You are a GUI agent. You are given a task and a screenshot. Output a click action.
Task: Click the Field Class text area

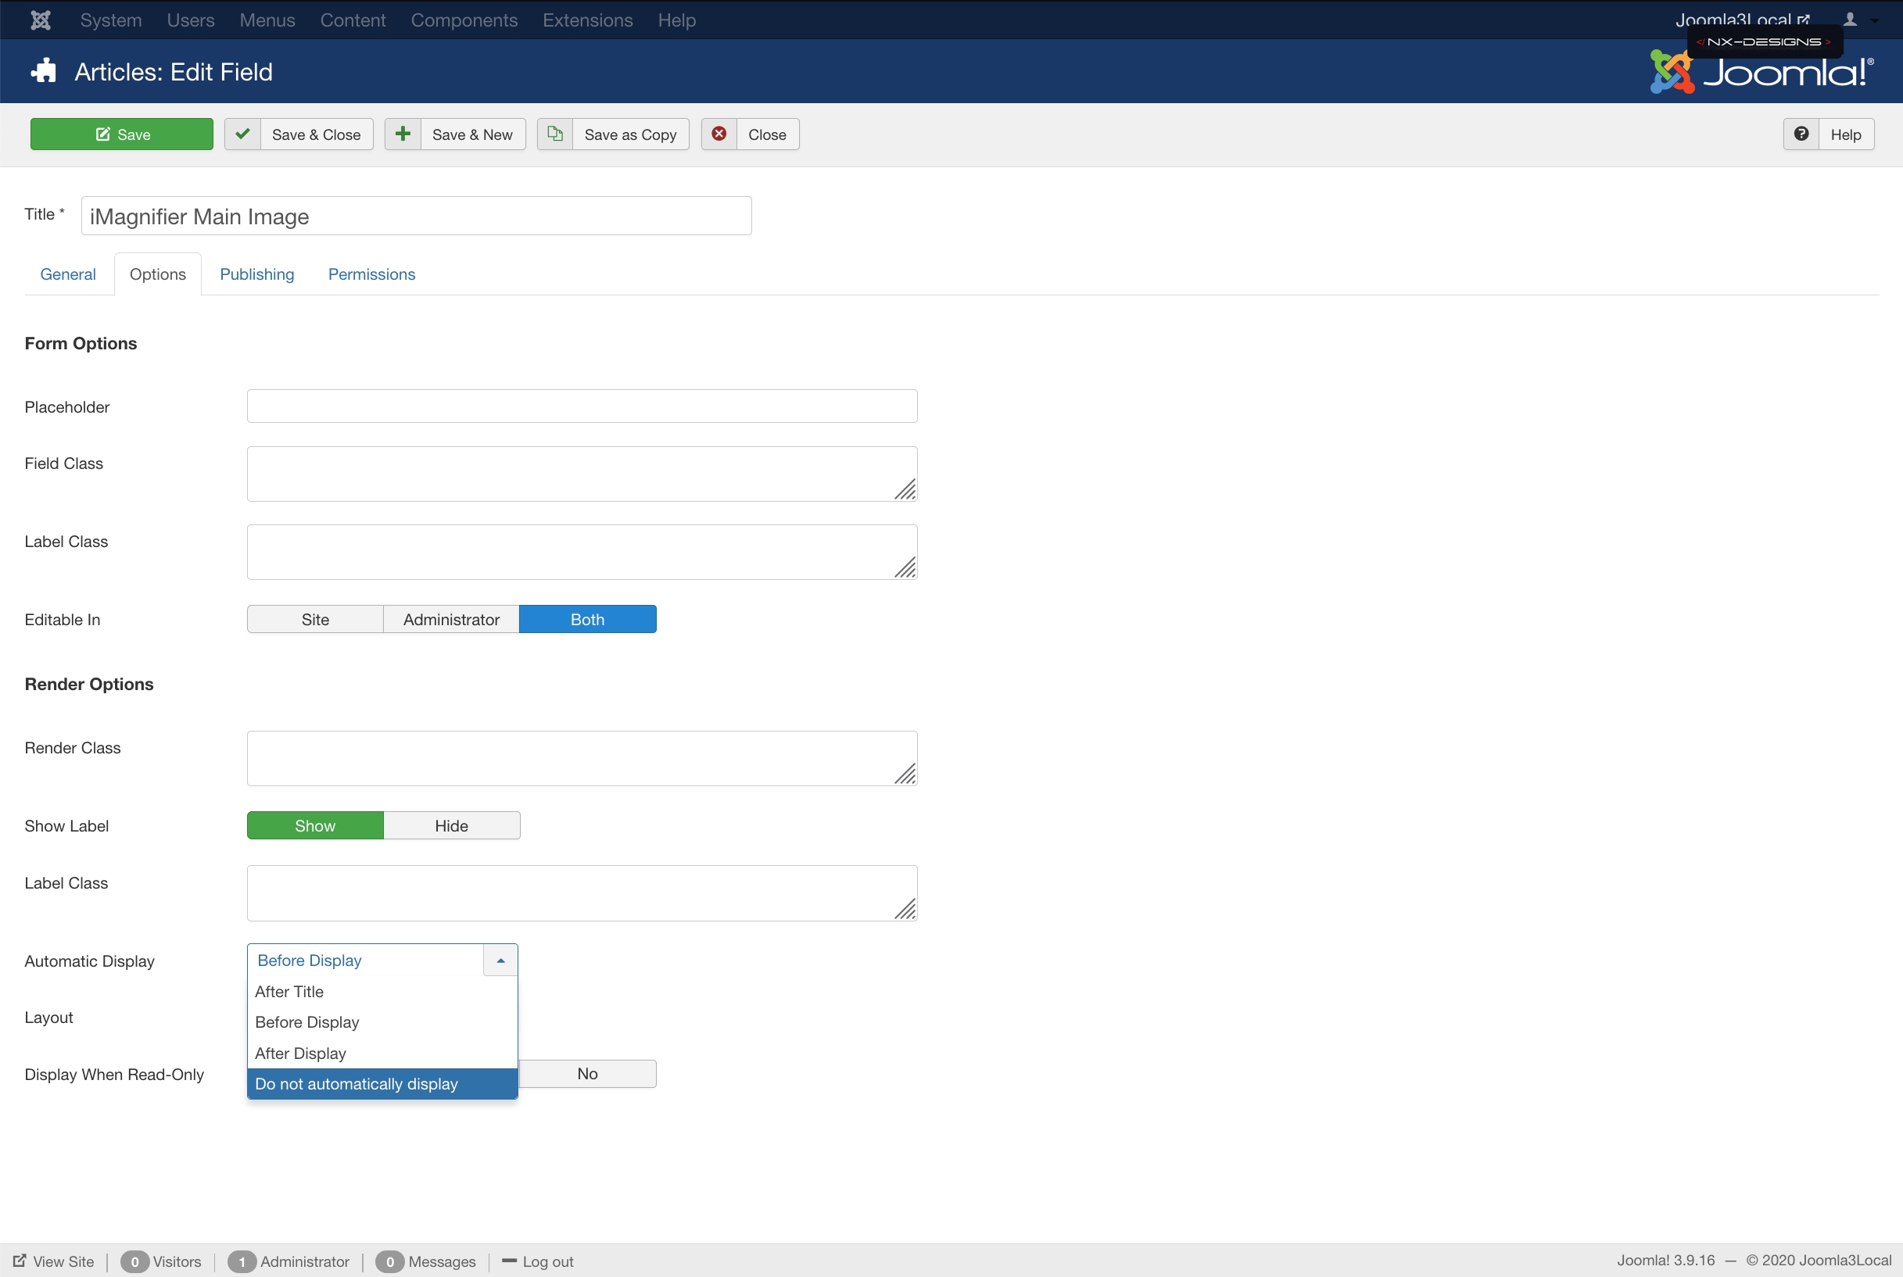click(x=582, y=474)
